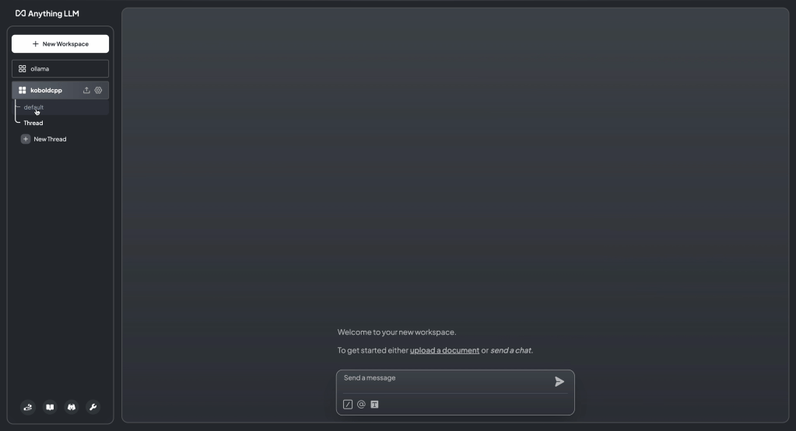The width and height of the screenshot is (796, 431).
Task: Select the ollama workspace
Action: 61,69
